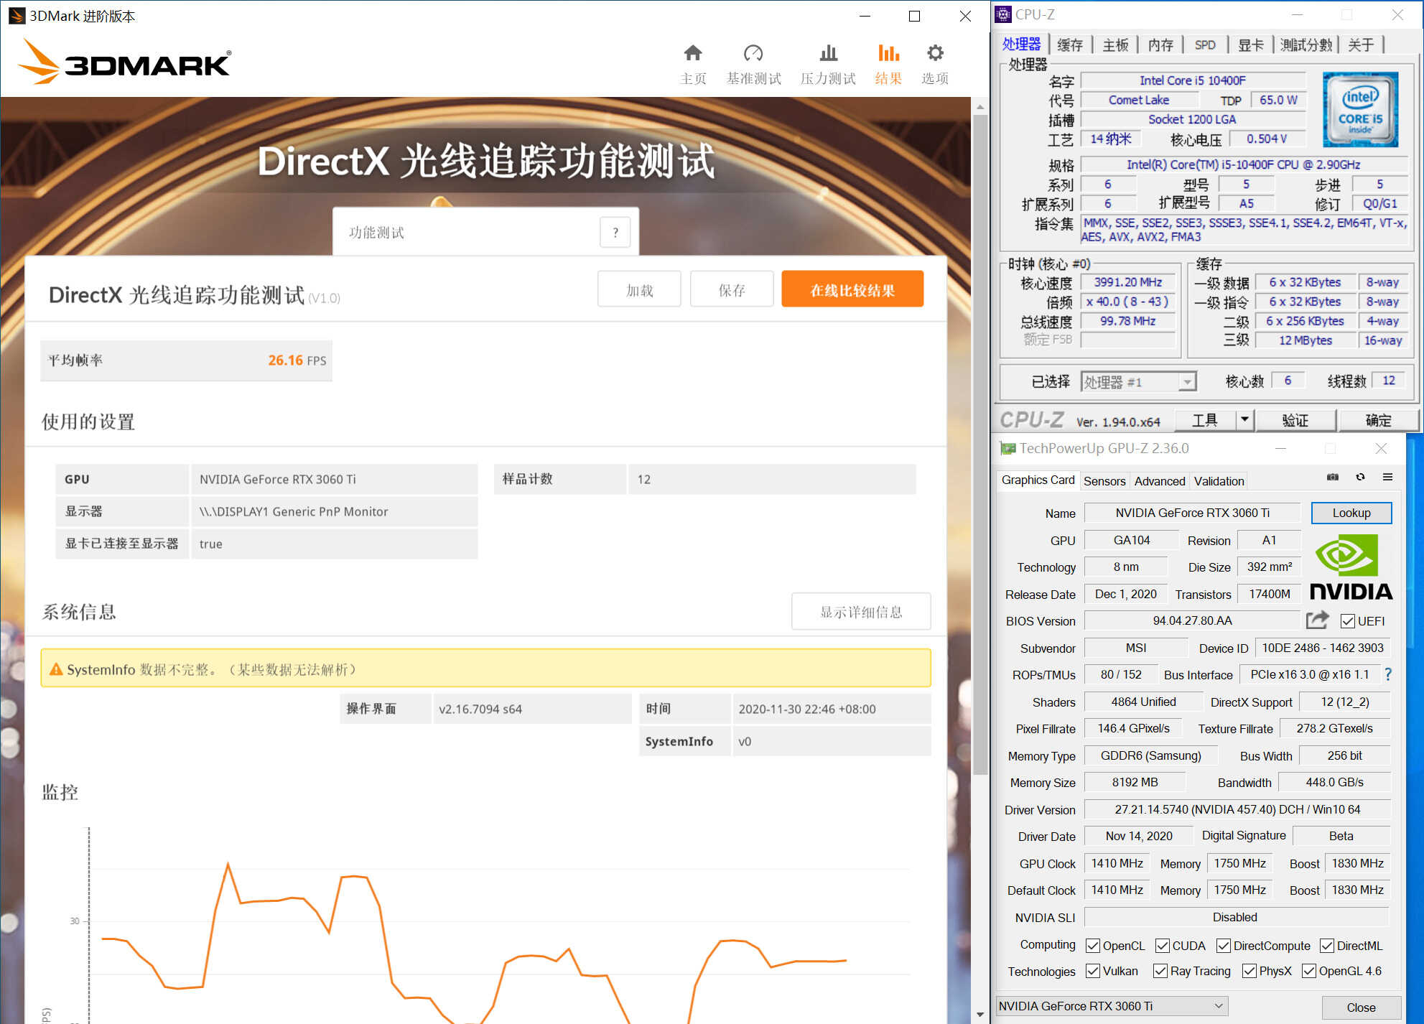Click the scrollbar down arrow in 3DMark
Screen dimensions: 1424x1024
click(x=980, y=1015)
